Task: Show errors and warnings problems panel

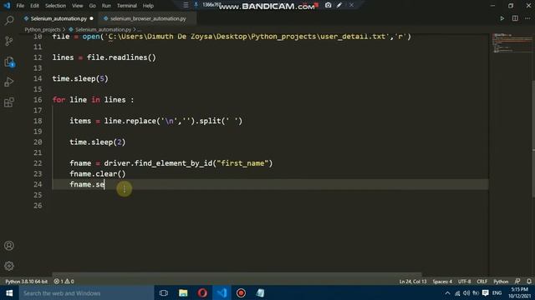Action: pos(64,282)
